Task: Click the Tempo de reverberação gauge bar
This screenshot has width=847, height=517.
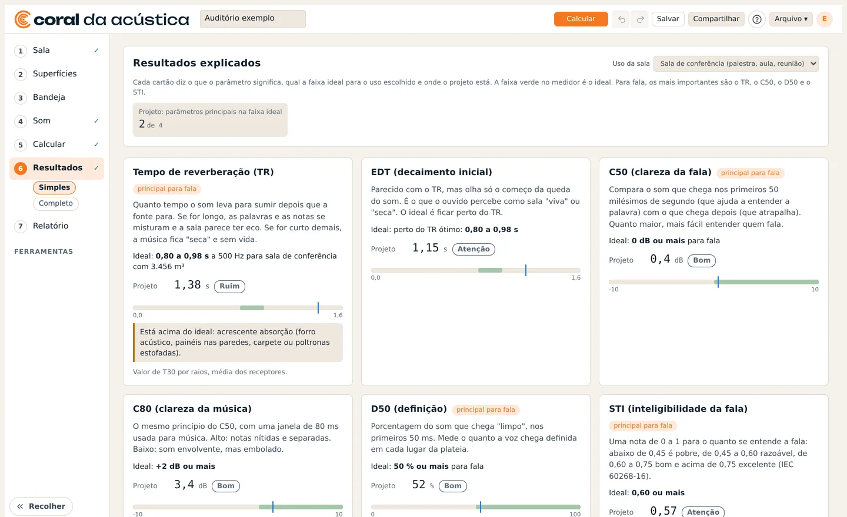Action: coord(238,308)
